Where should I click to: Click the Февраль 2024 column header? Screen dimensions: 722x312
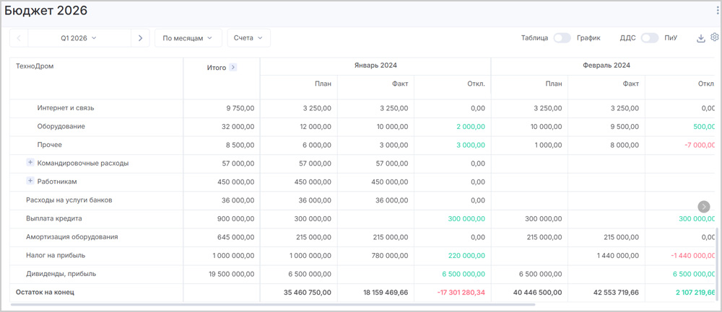point(606,66)
